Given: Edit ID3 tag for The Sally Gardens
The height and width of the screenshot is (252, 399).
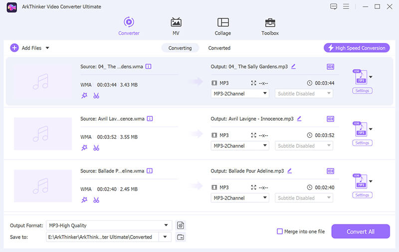Looking at the screenshot, I should coord(330,67).
